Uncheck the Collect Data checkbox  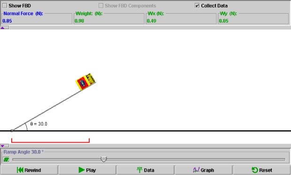(x=197, y=6)
